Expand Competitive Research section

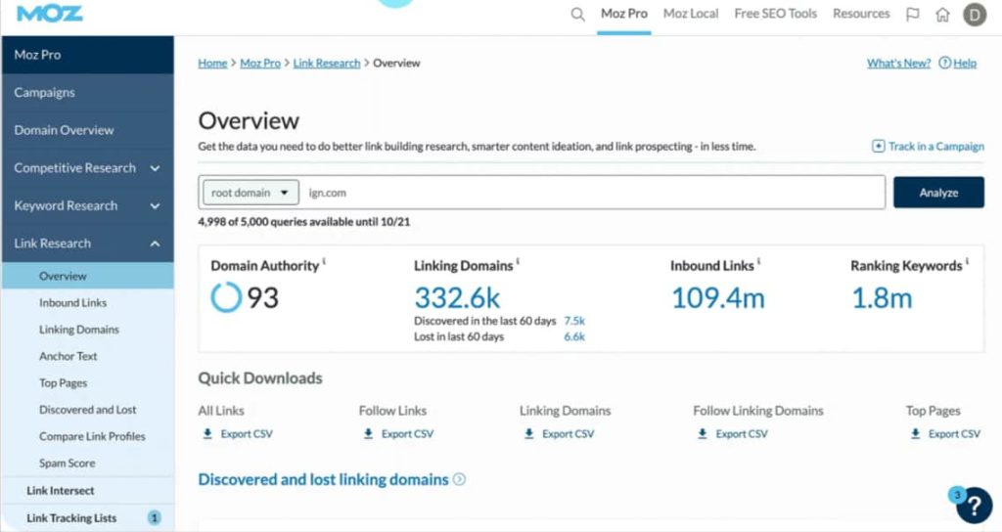coord(155,168)
